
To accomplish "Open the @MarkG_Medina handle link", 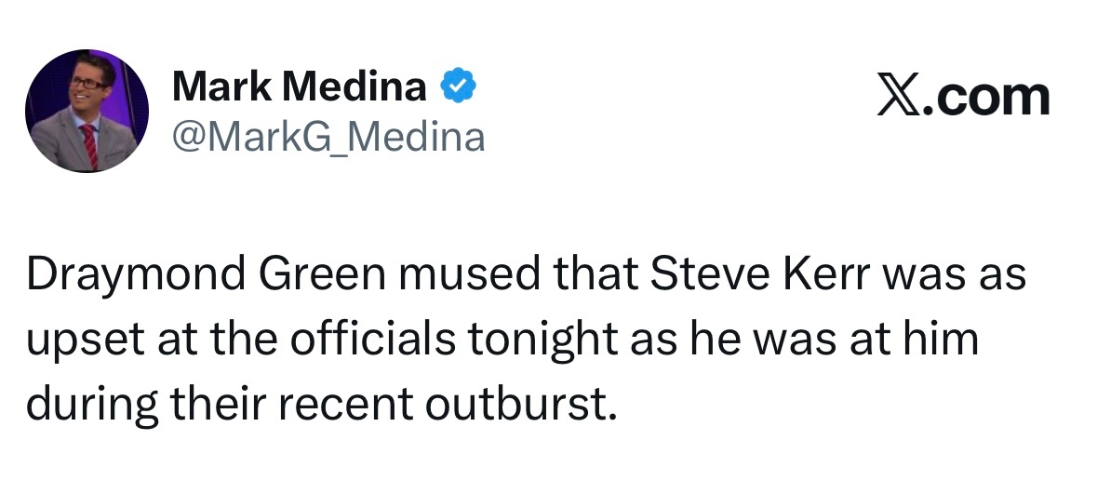I will click(328, 137).
